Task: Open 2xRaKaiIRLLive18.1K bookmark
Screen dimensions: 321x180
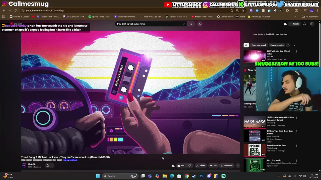Action: (74, 17)
